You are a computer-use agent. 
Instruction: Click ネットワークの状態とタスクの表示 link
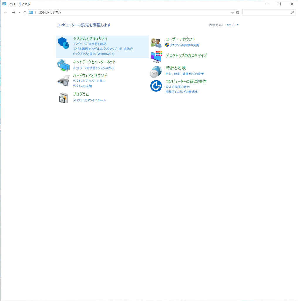click(x=93, y=68)
